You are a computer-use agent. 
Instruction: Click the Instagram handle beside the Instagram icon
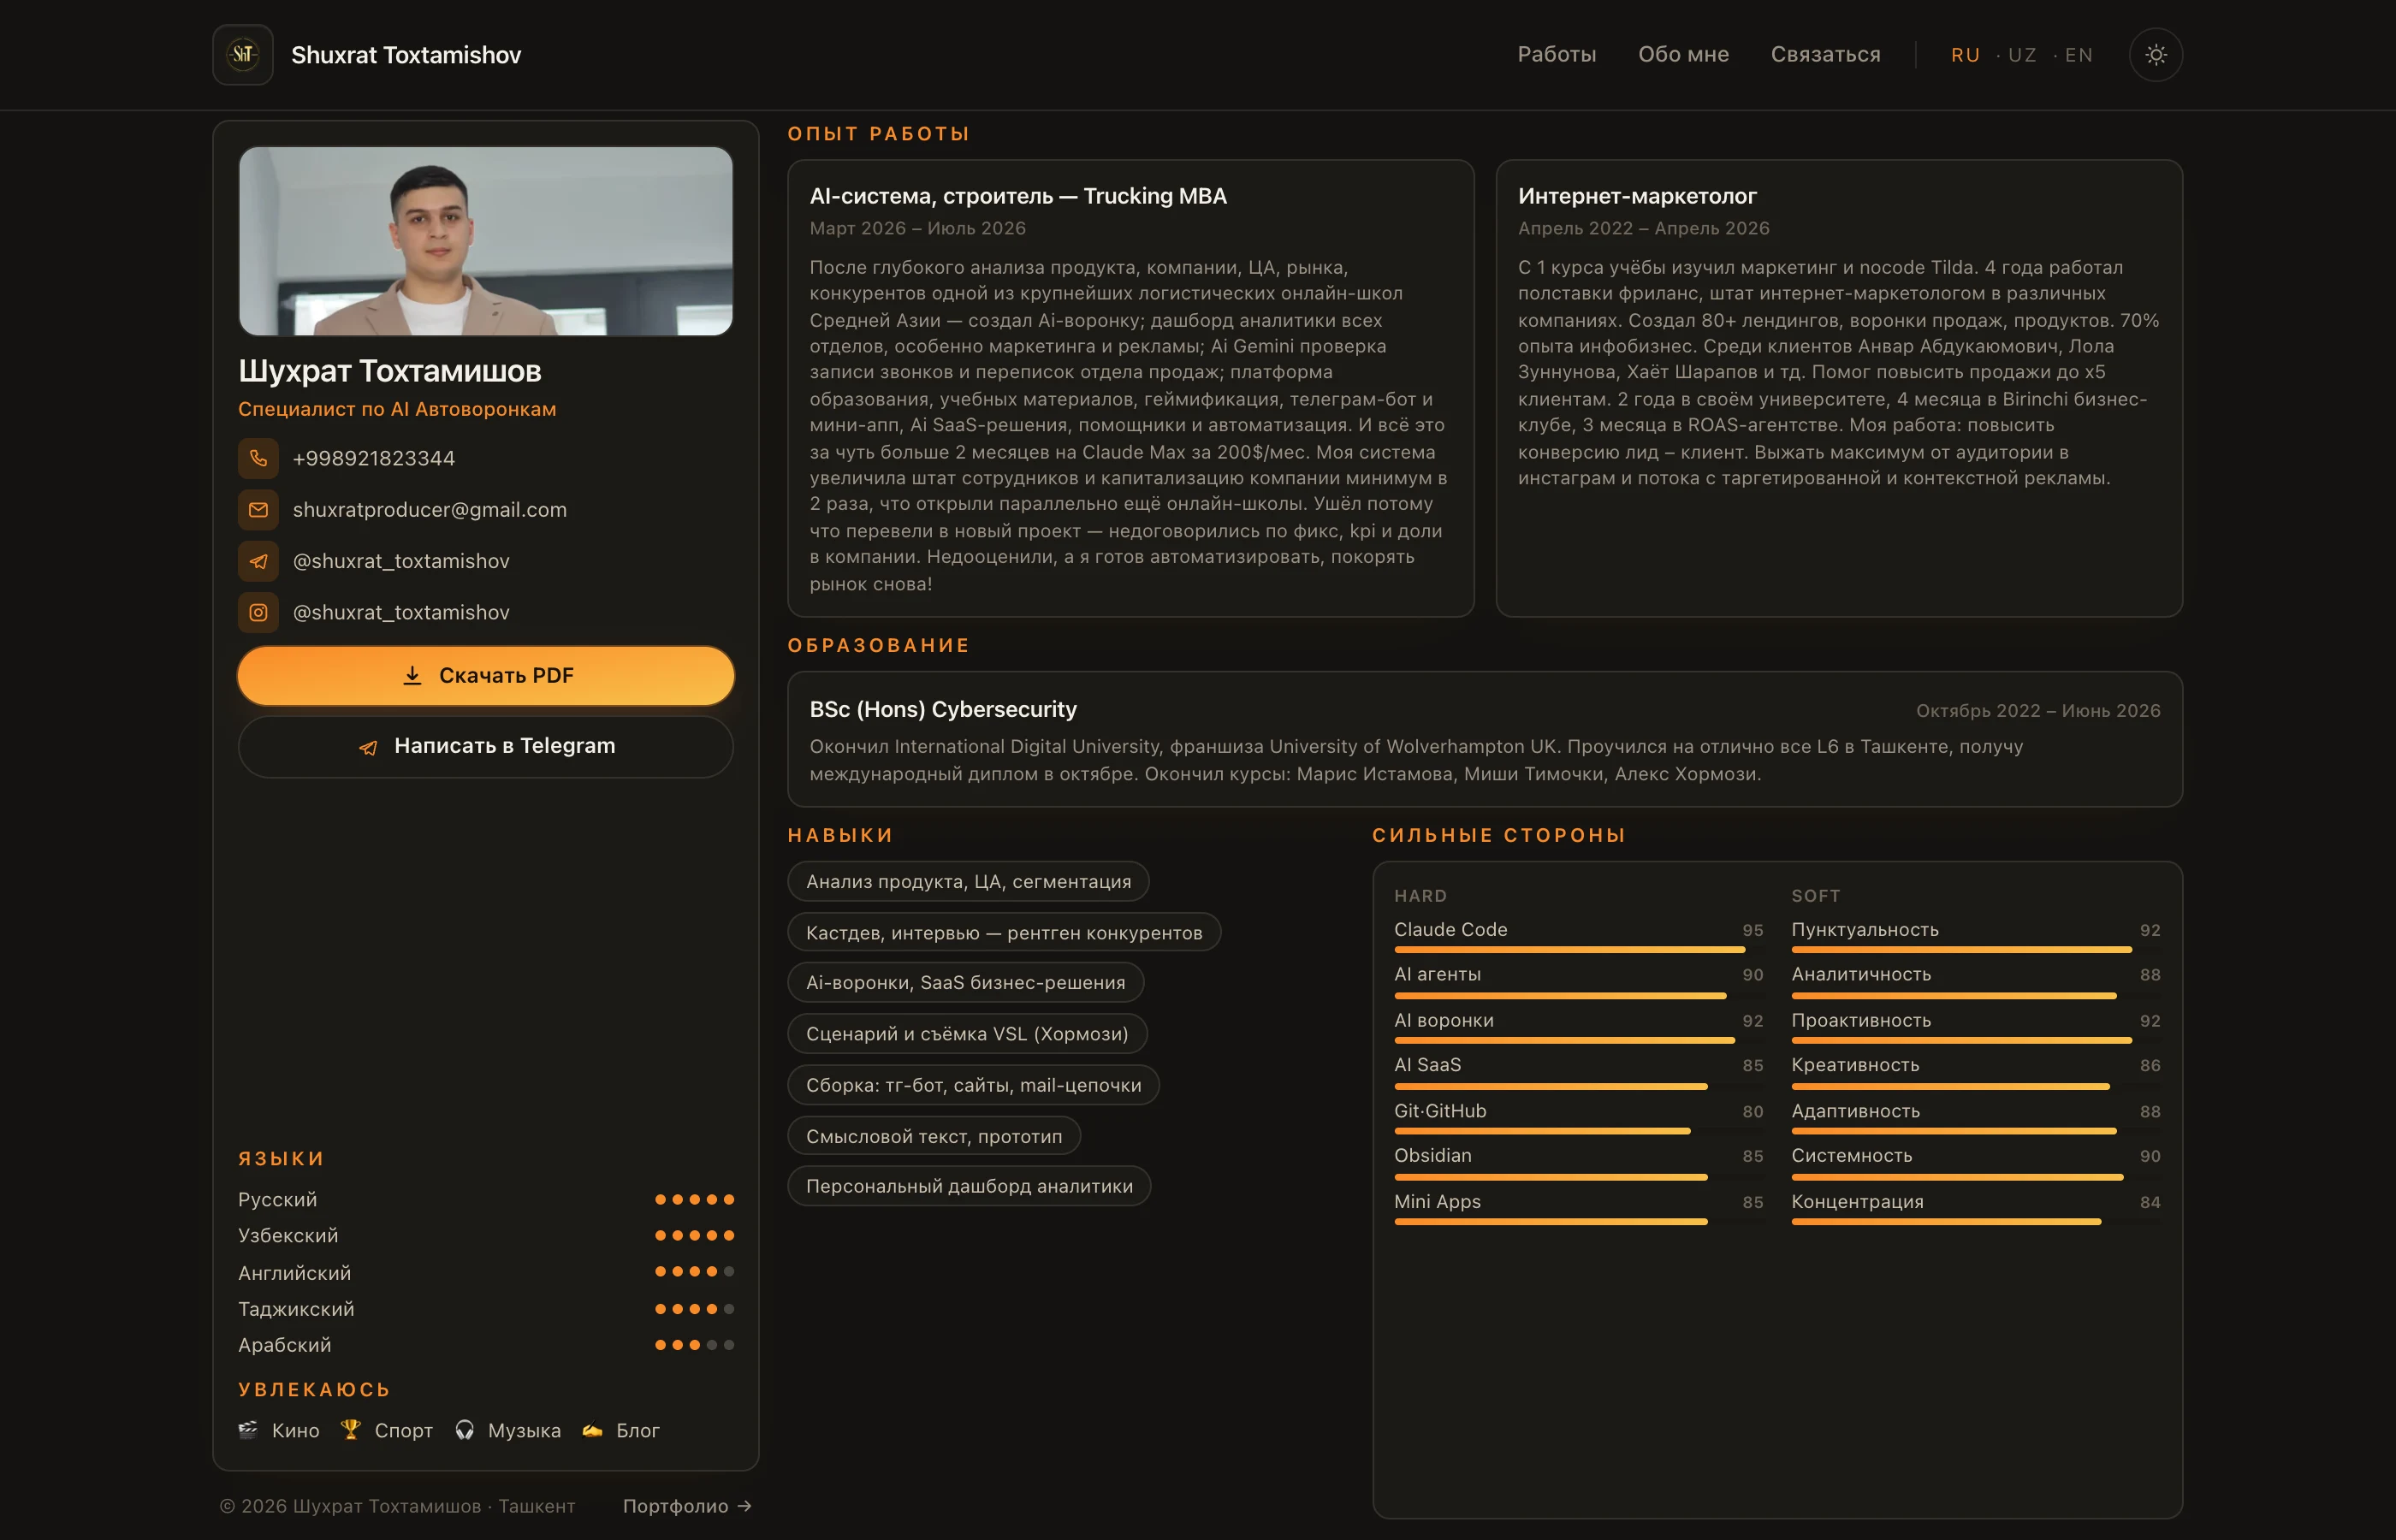point(401,612)
